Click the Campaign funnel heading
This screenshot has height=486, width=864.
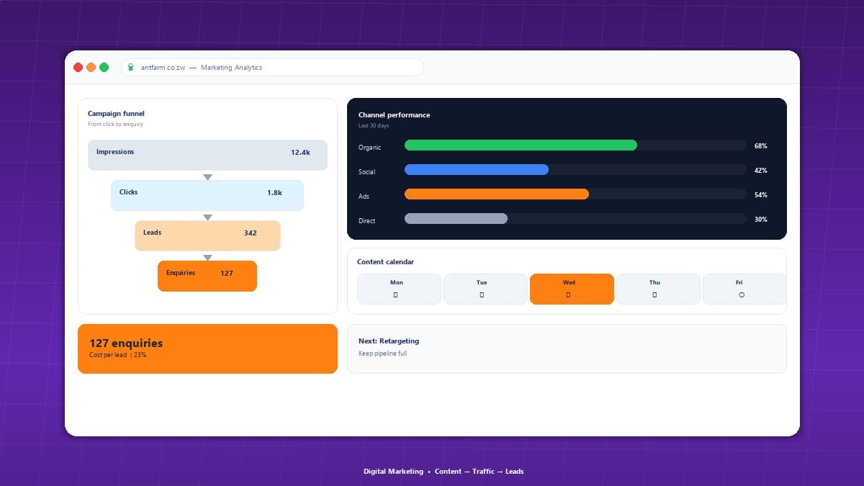pyautogui.click(x=117, y=114)
